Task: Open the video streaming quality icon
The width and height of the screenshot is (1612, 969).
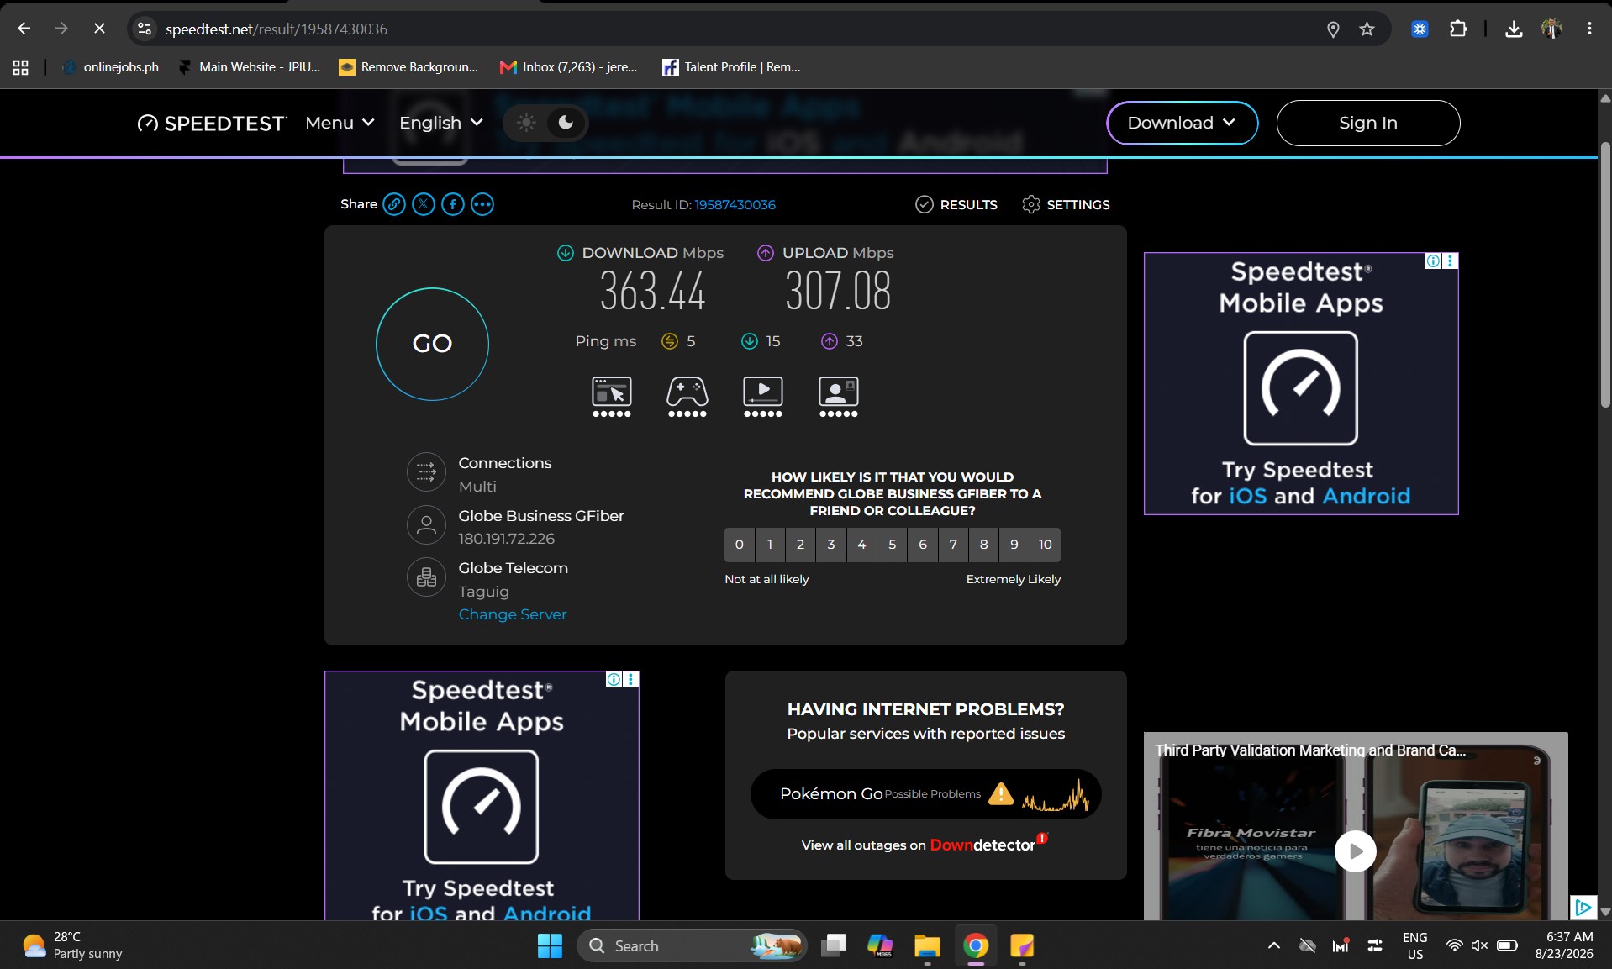Action: 763,397
